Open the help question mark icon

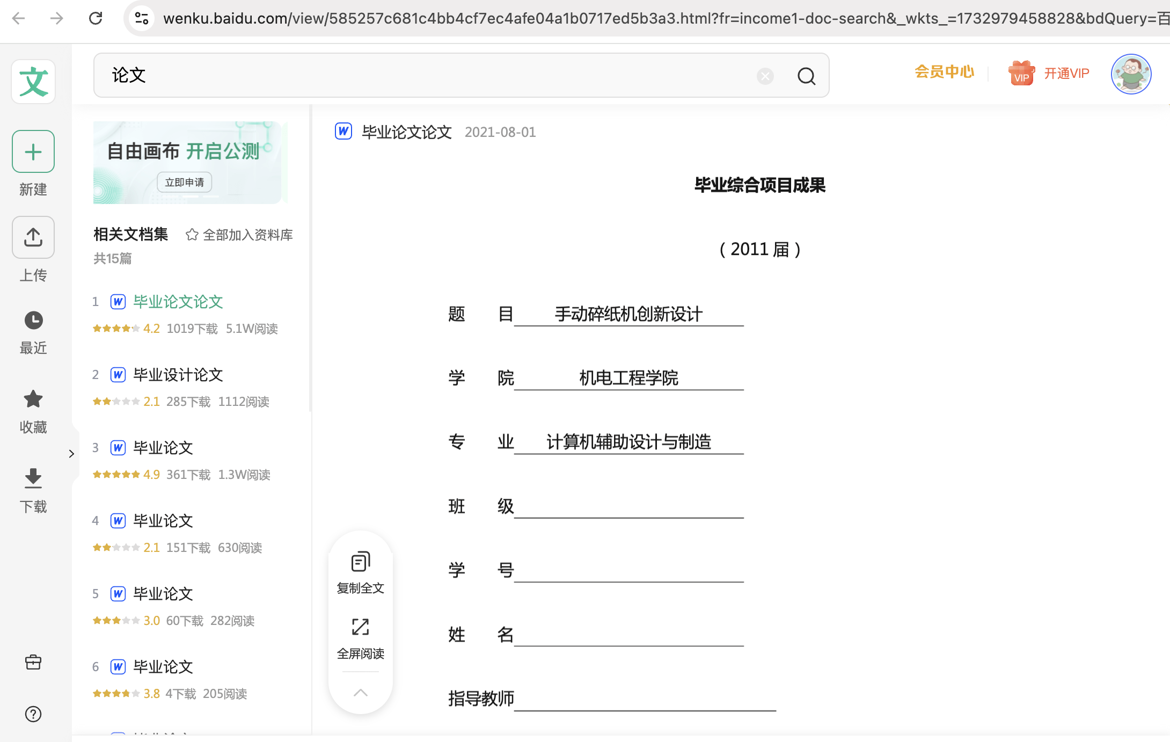[x=33, y=714]
